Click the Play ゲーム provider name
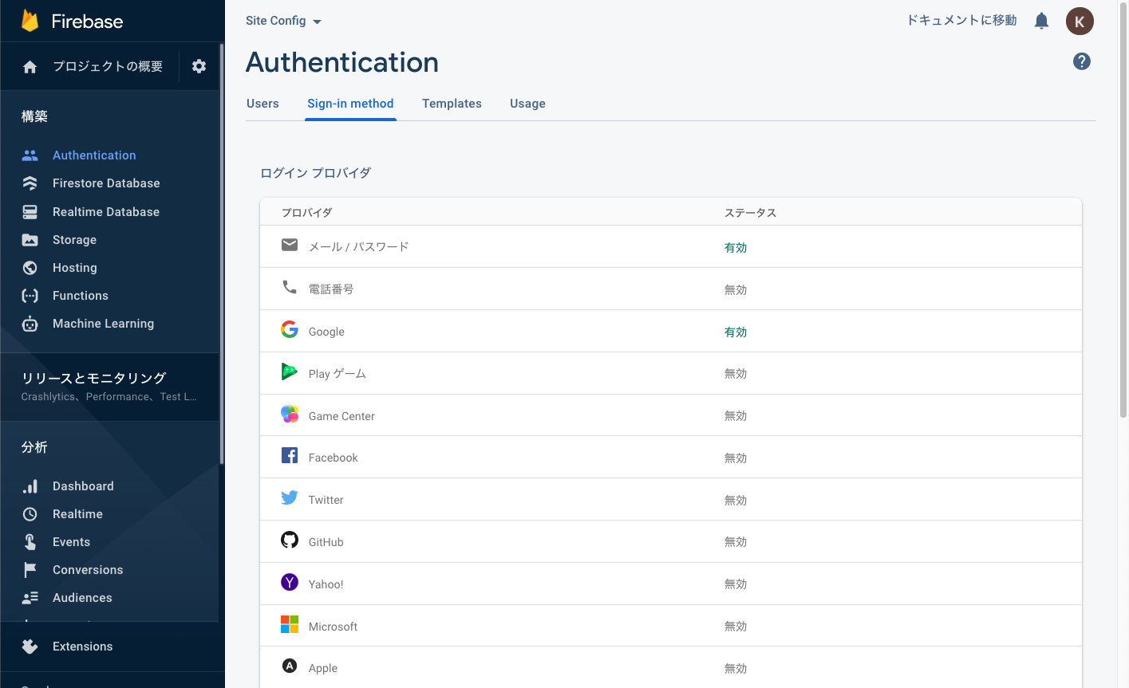 337,374
